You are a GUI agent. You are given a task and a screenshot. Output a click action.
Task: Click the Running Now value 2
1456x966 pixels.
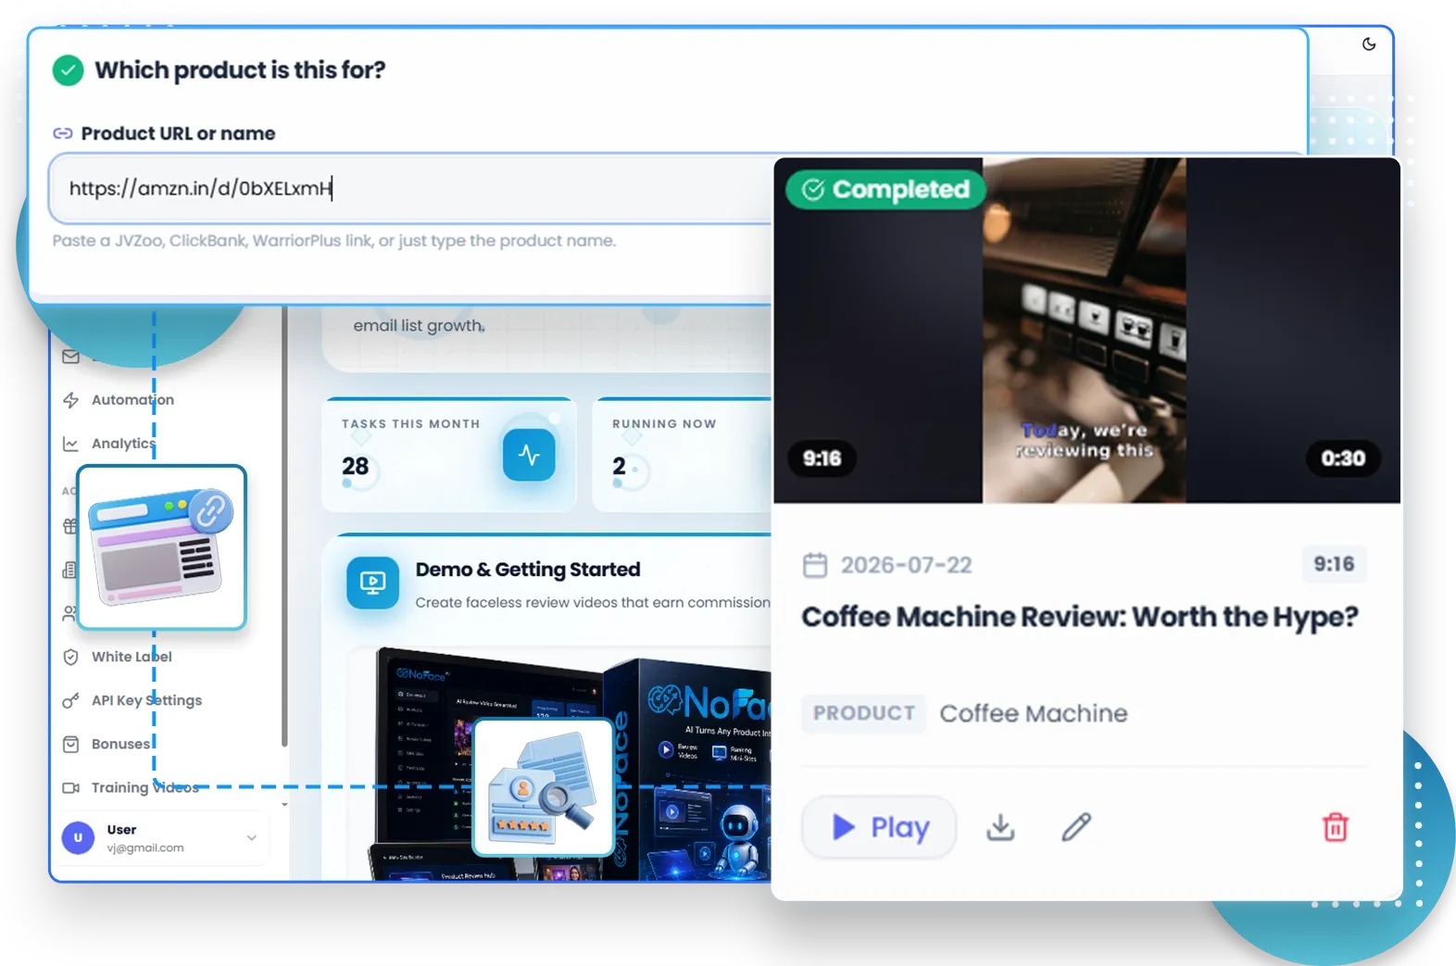(x=619, y=466)
